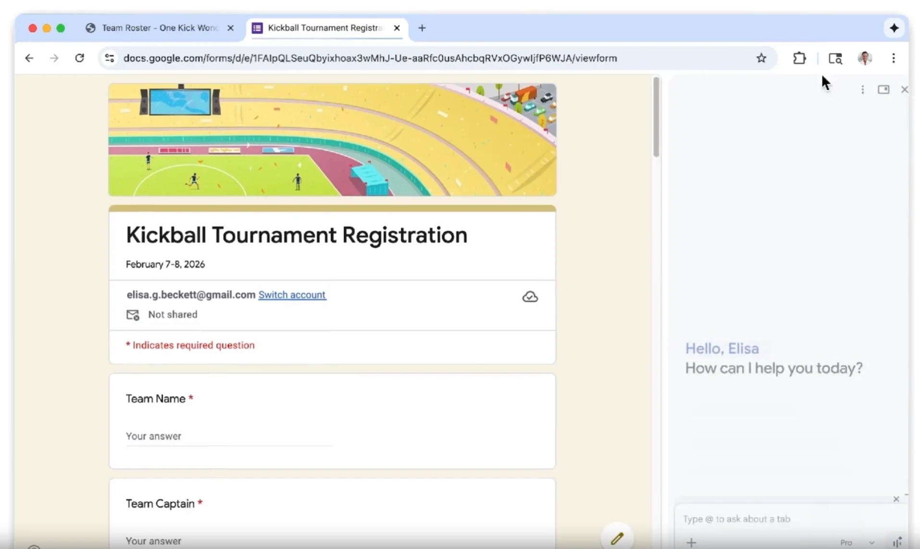Click the plus attach button in Gemini prompt
Screen dimensions: 920x549
(691, 542)
